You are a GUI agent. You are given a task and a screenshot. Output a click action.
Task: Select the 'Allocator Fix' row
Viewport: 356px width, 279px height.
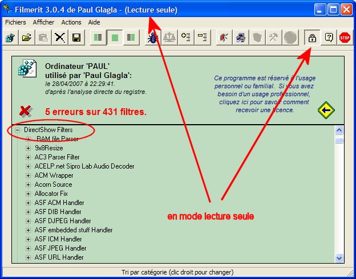(x=51, y=194)
